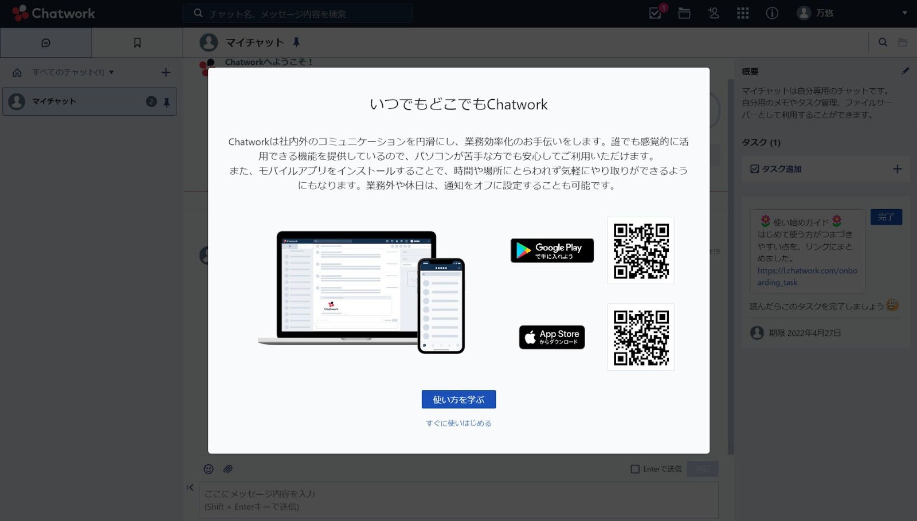Click the Google Play QR code
The width and height of the screenshot is (917, 521).
tap(641, 250)
